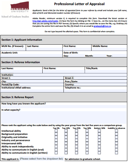This screenshot has width=129, height=163.
Task: Check Top 5% for Originality and initiative
Action: [x=56, y=137]
